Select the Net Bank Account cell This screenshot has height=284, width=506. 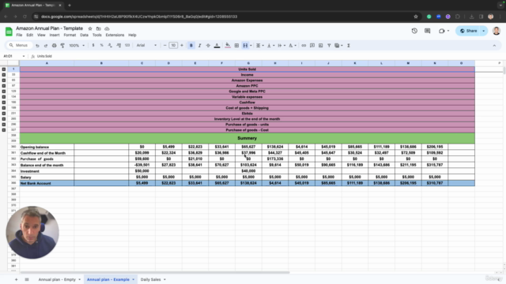[47, 183]
